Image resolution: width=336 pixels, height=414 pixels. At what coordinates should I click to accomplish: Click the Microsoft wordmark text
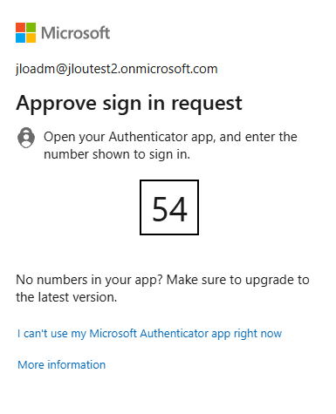click(x=76, y=33)
